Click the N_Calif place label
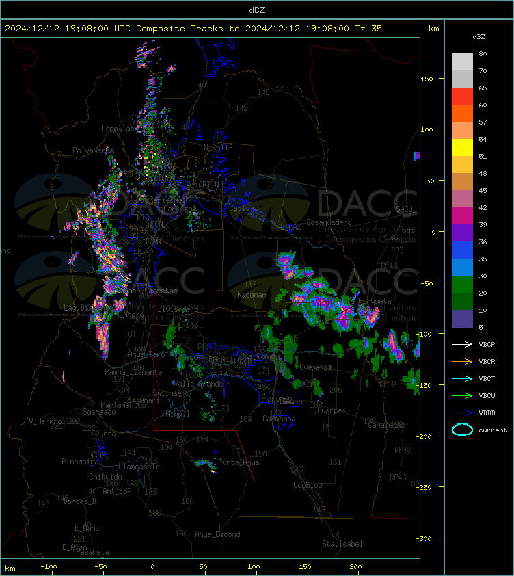Viewport: 514px width, 576px height. pos(218,148)
